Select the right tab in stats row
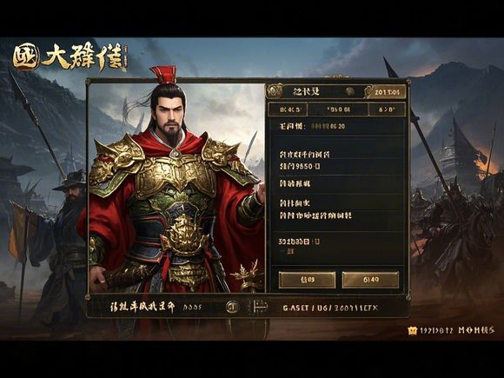This screenshot has width=504, height=378. pos(387,109)
